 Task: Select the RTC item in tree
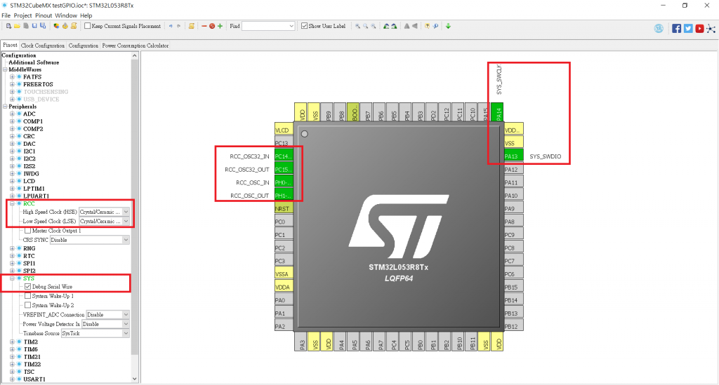tap(29, 256)
